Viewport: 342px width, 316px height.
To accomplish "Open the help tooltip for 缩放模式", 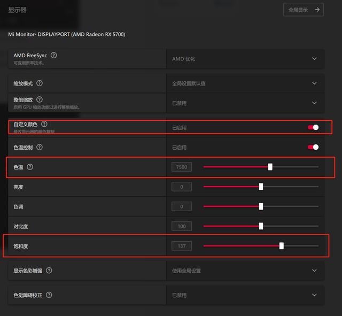I will click(x=40, y=83).
